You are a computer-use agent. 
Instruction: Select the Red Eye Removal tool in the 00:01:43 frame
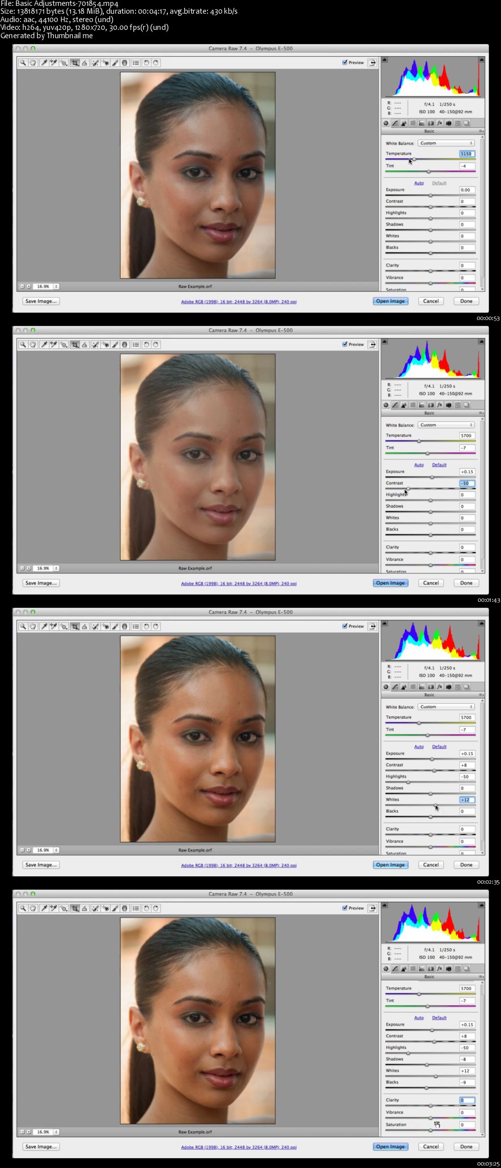(x=105, y=344)
